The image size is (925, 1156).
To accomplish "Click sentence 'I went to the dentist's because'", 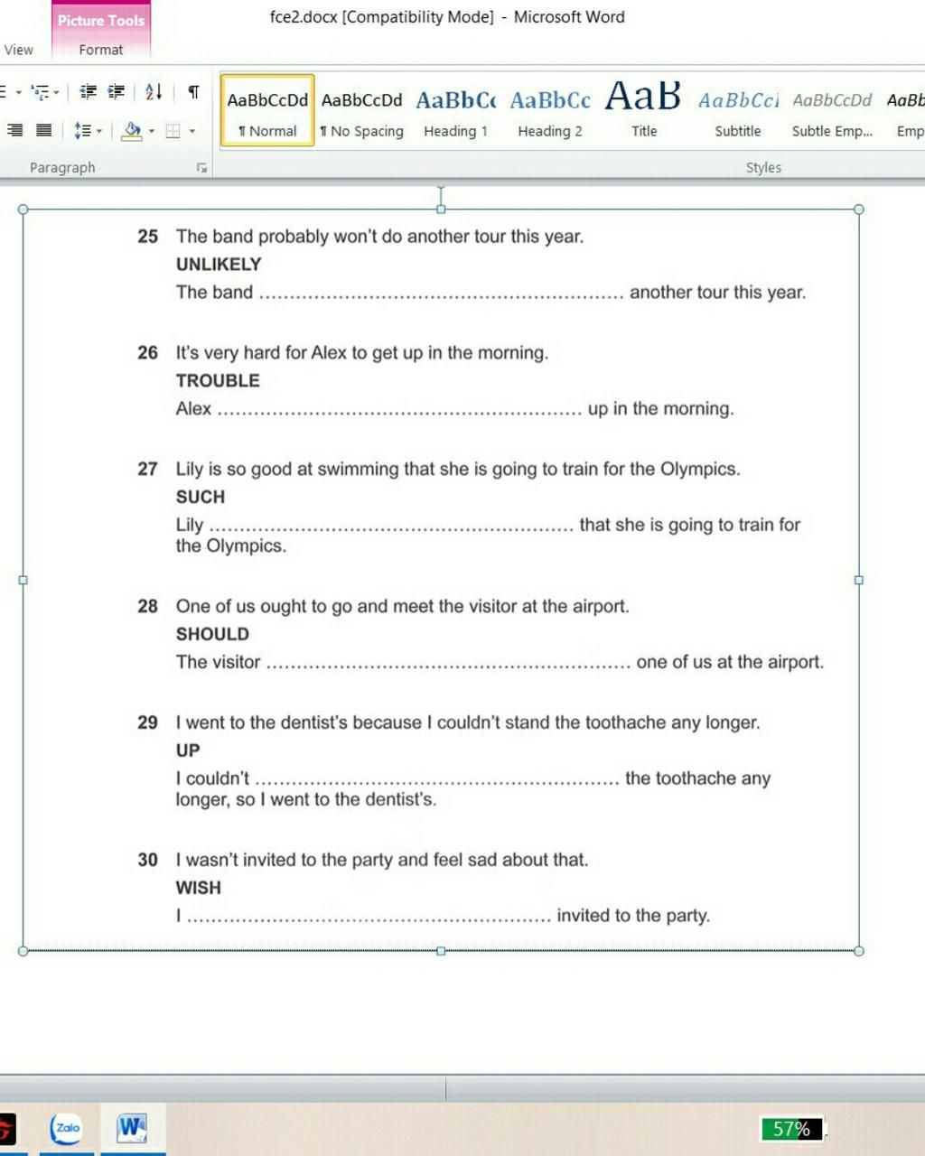I will 468,722.
